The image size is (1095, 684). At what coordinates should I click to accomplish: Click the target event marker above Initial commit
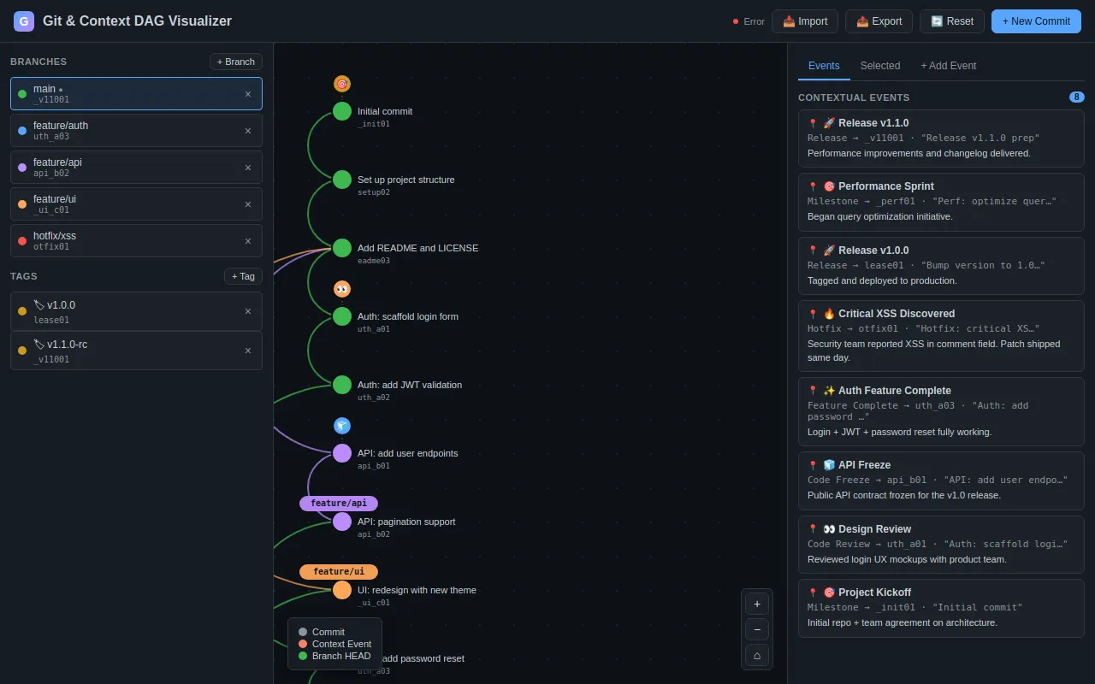[x=342, y=84]
